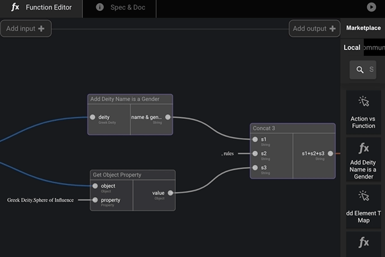Click the s3 input port on Concat 3
This screenshot has width=385, height=257.
(x=255, y=168)
